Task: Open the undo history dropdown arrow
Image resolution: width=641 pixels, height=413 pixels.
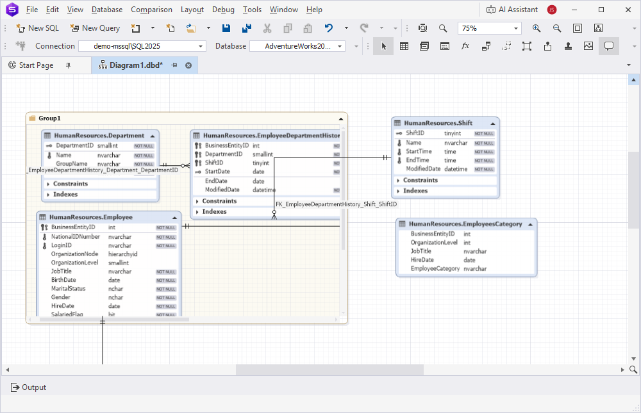Action: click(346, 28)
